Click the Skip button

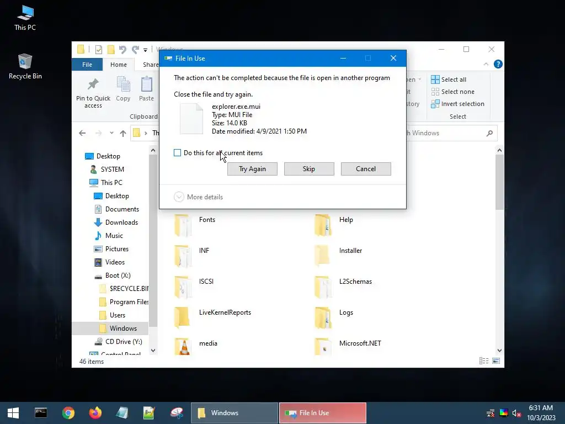pyautogui.click(x=309, y=169)
